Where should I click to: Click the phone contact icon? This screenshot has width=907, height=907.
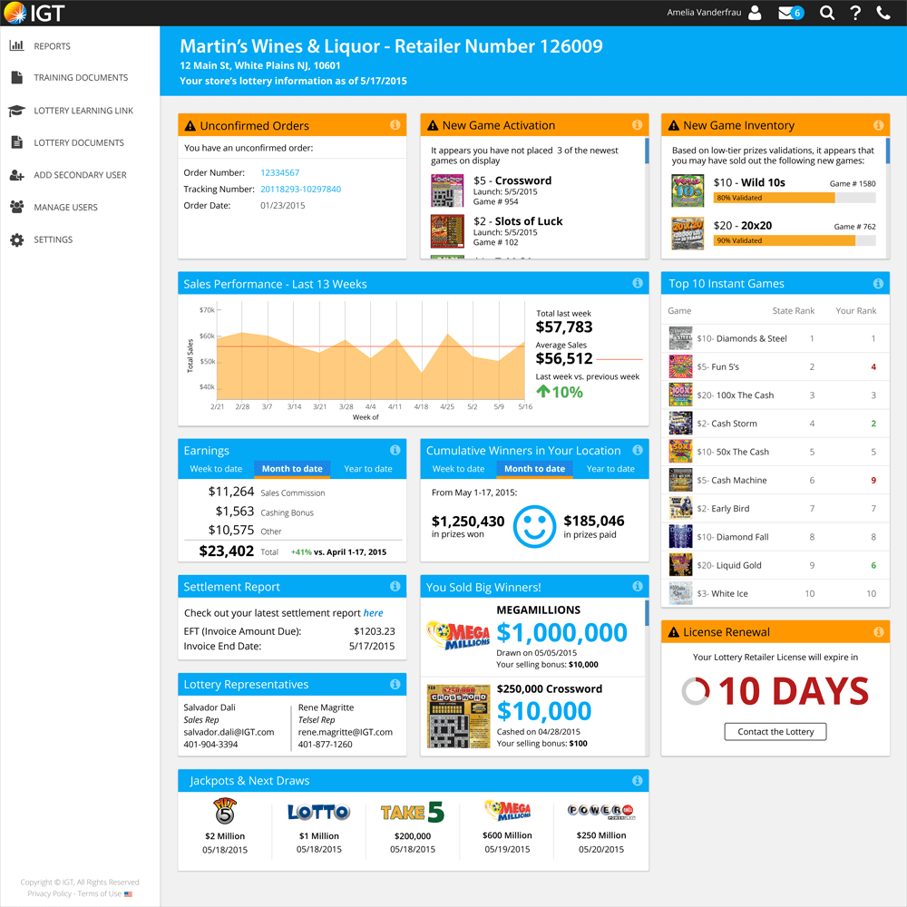(x=883, y=13)
